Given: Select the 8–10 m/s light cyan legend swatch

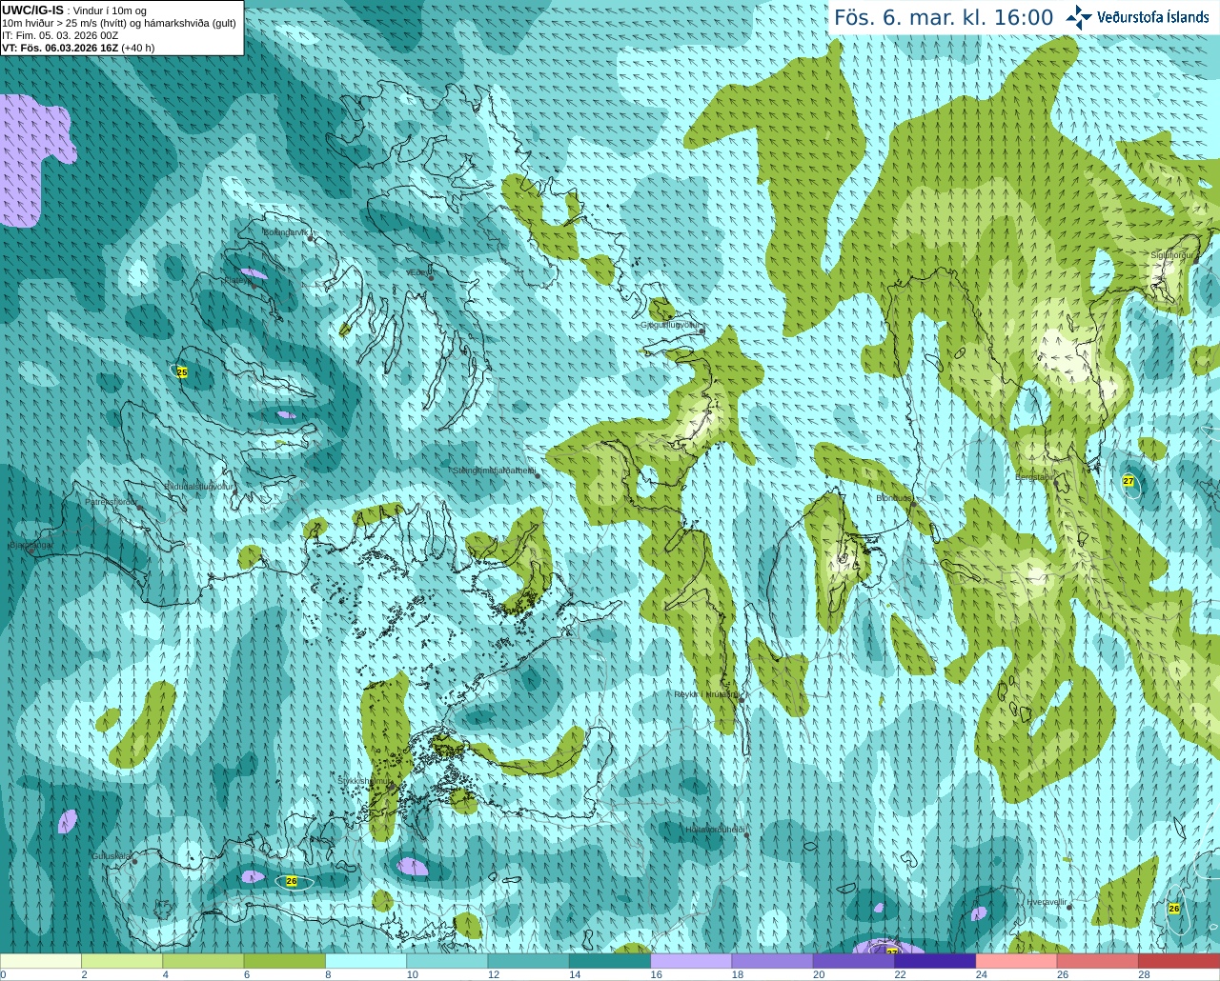Looking at the screenshot, I should [366, 961].
